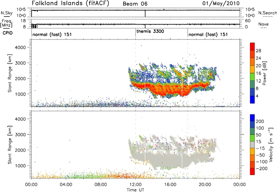The height and width of the screenshot is (192, 277).
Task: Click the '60' tick on Nave axis
Action: [248, 21]
